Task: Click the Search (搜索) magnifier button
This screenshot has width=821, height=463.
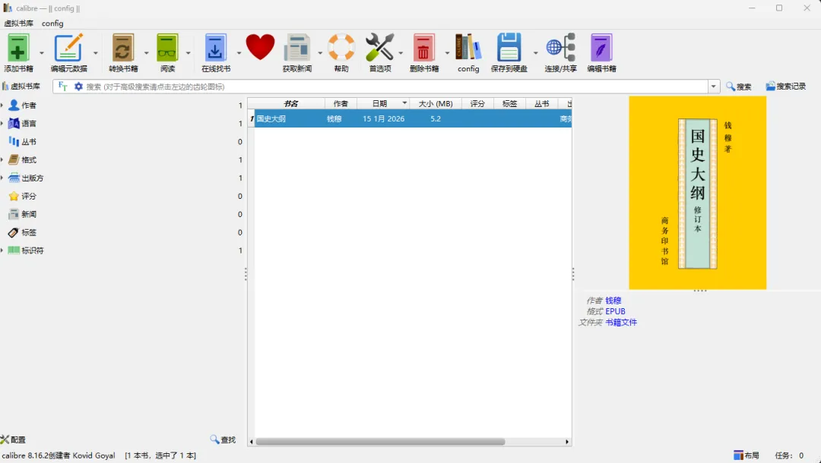Action: coord(739,87)
